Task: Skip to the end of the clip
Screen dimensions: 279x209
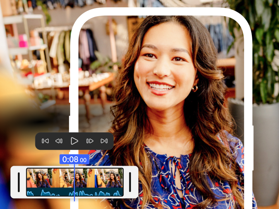Action: (x=104, y=141)
